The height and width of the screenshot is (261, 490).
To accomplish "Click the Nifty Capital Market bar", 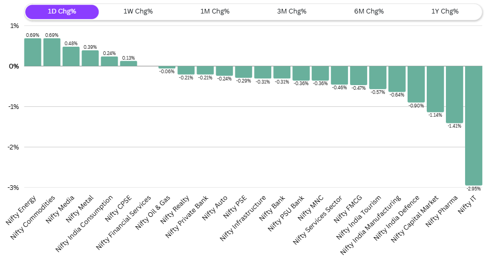I will pyautogui.click(x=436, y=89).
